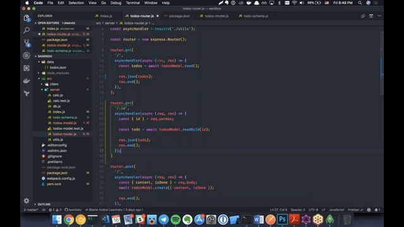Open the Explorer view in activity bar
Viewport: 404px width, 227px height.
[x=27, y=18]
